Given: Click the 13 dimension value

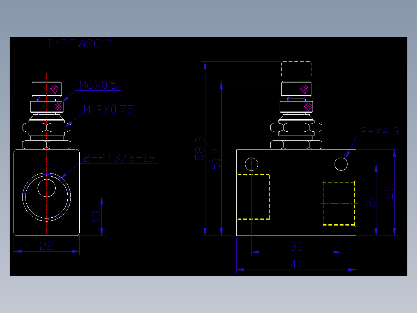Looking at the screenshot, I should pos(96,216).
